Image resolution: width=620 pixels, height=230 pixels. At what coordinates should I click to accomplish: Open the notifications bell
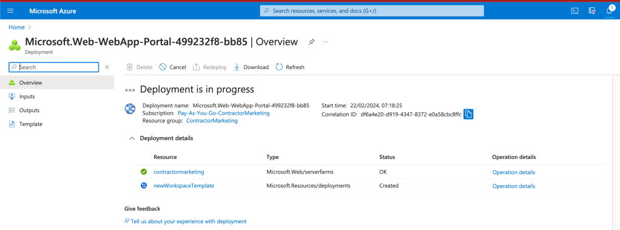(609, 11)
